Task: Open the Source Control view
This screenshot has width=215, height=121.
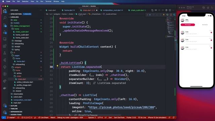Action: [x=5, y=25]
